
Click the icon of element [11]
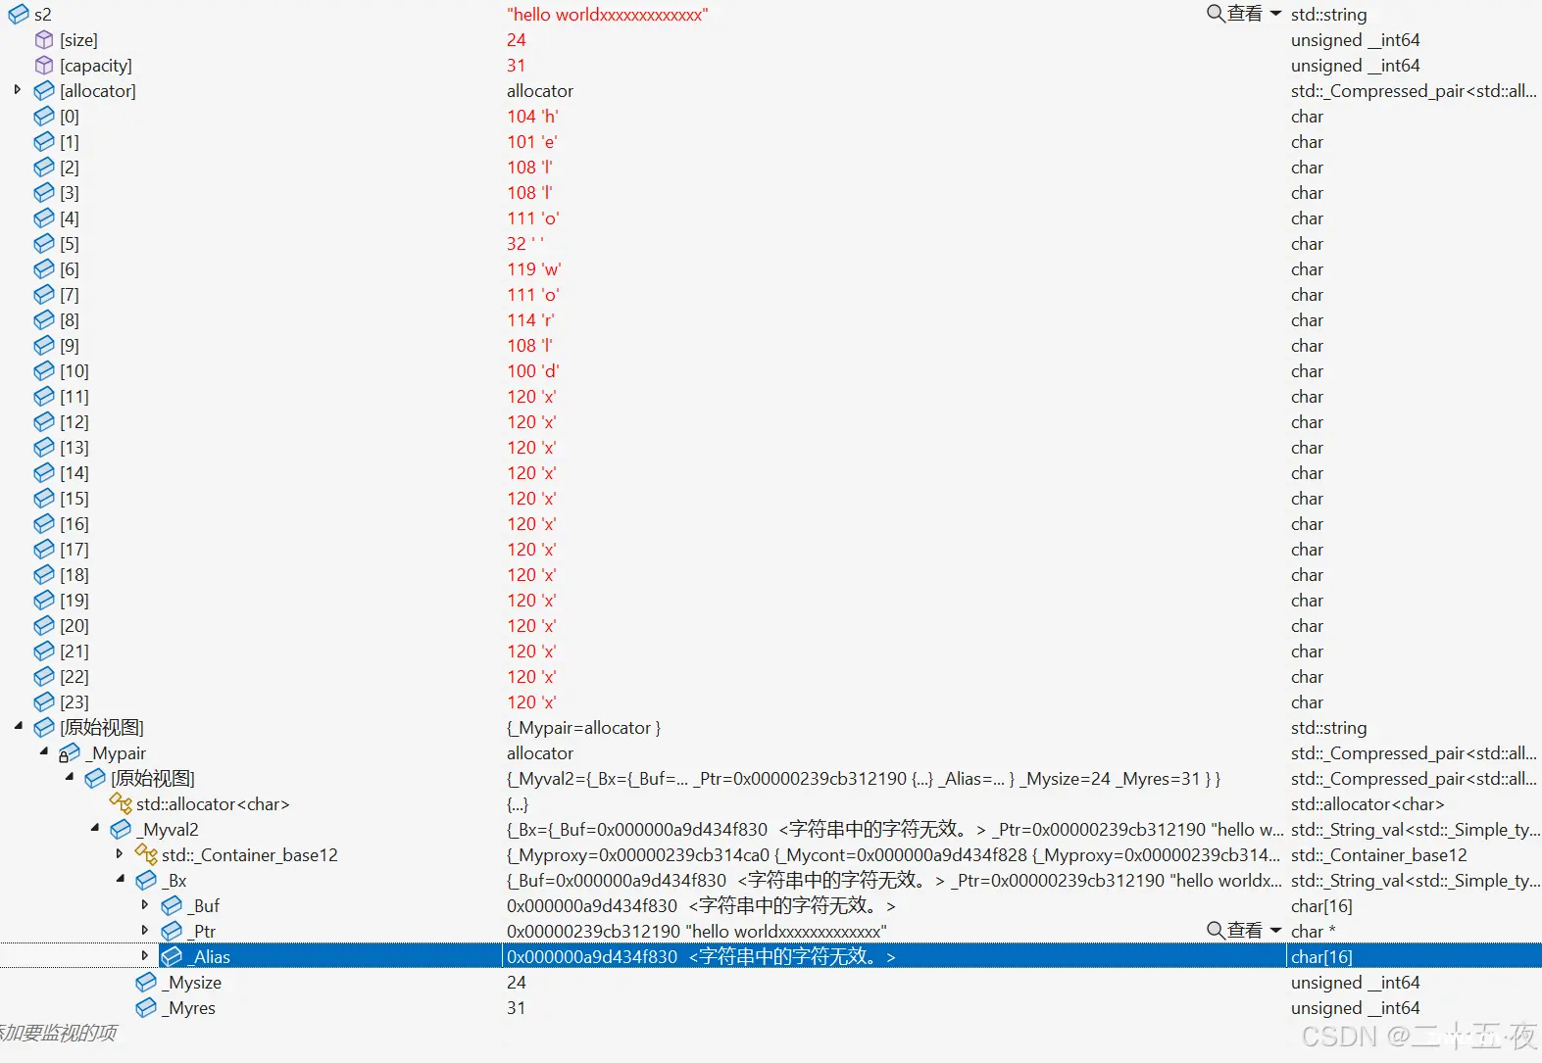(x=44, y=397)
